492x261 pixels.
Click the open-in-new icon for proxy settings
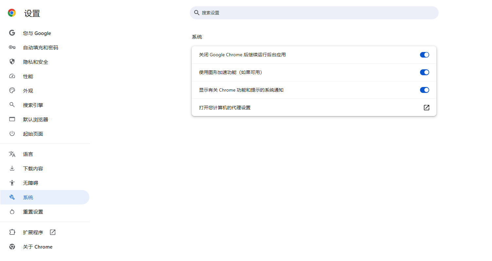427,108
